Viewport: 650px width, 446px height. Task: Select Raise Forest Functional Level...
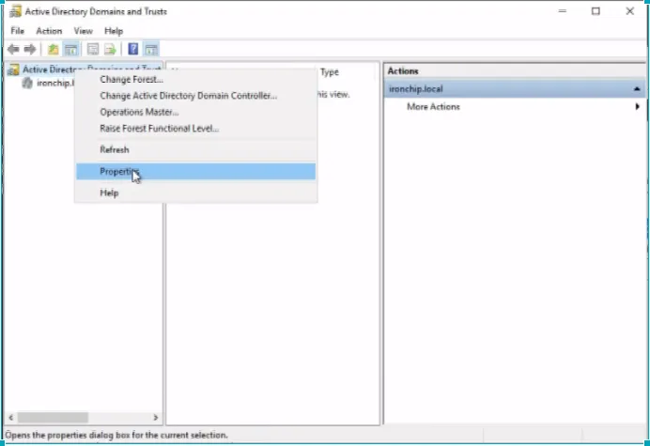pos(195,129)
